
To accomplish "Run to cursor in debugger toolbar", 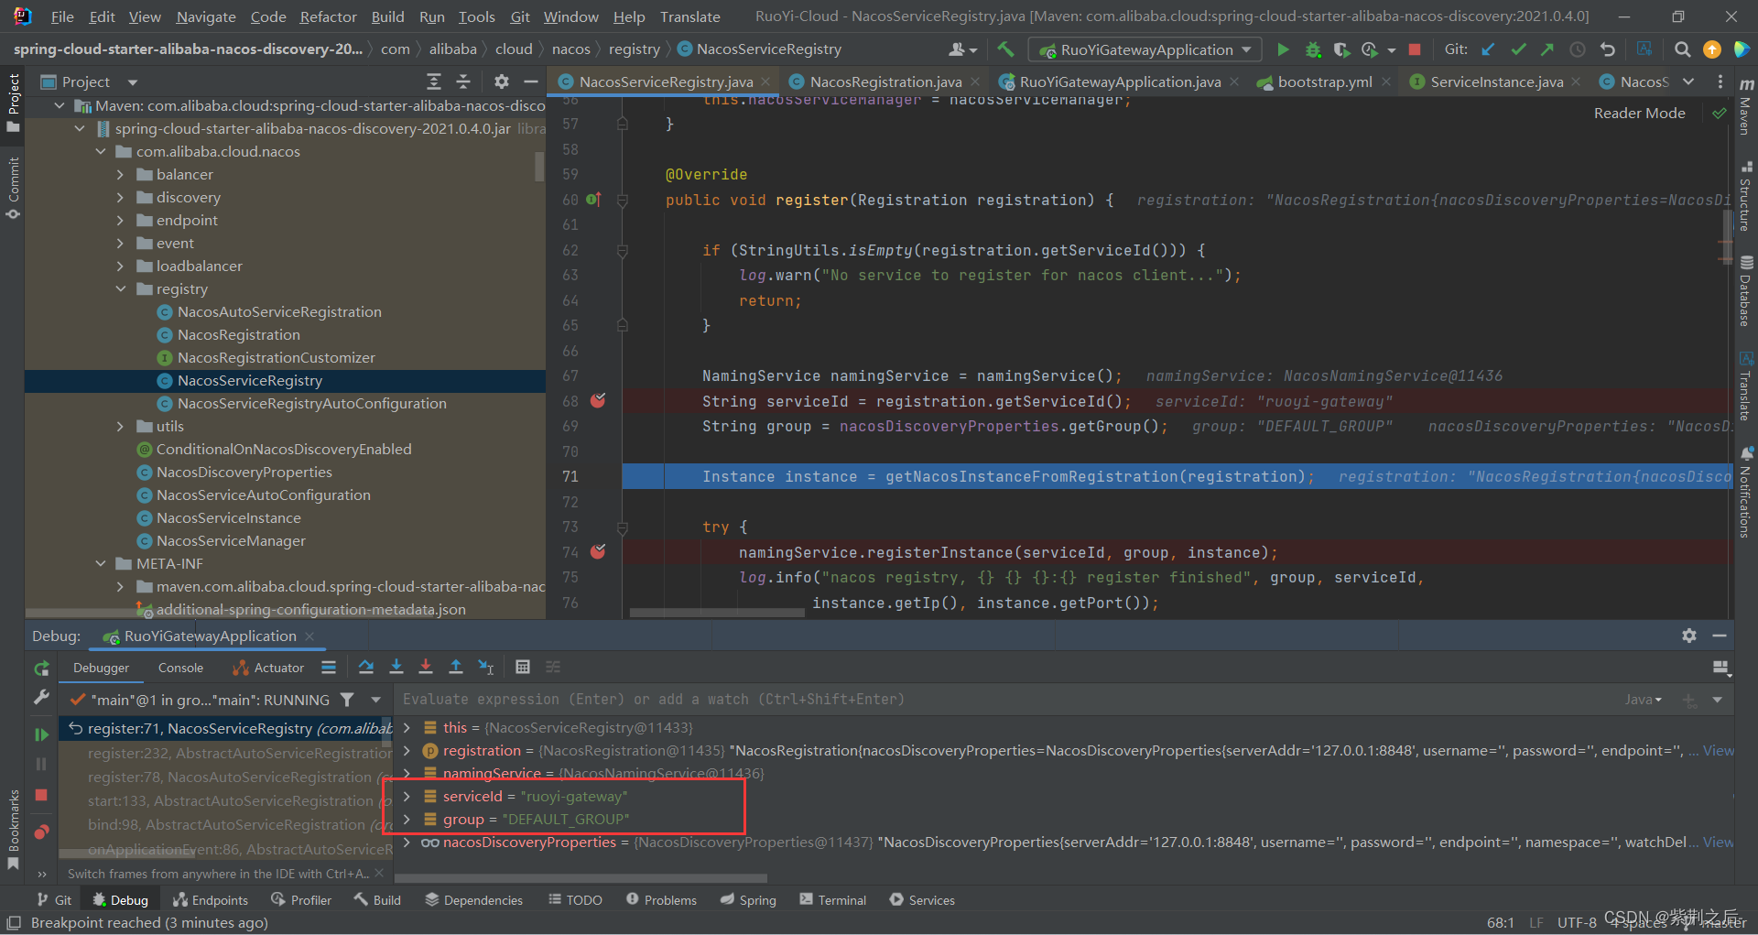I will (486, 667).
